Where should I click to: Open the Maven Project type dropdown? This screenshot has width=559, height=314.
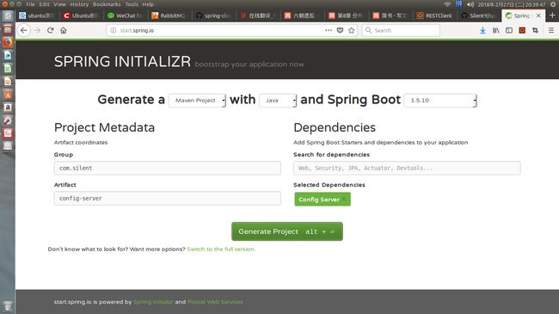[197, 101]
